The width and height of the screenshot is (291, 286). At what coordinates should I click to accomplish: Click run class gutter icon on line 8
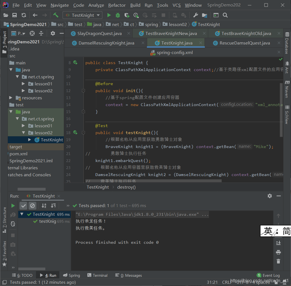click(75, 63)
